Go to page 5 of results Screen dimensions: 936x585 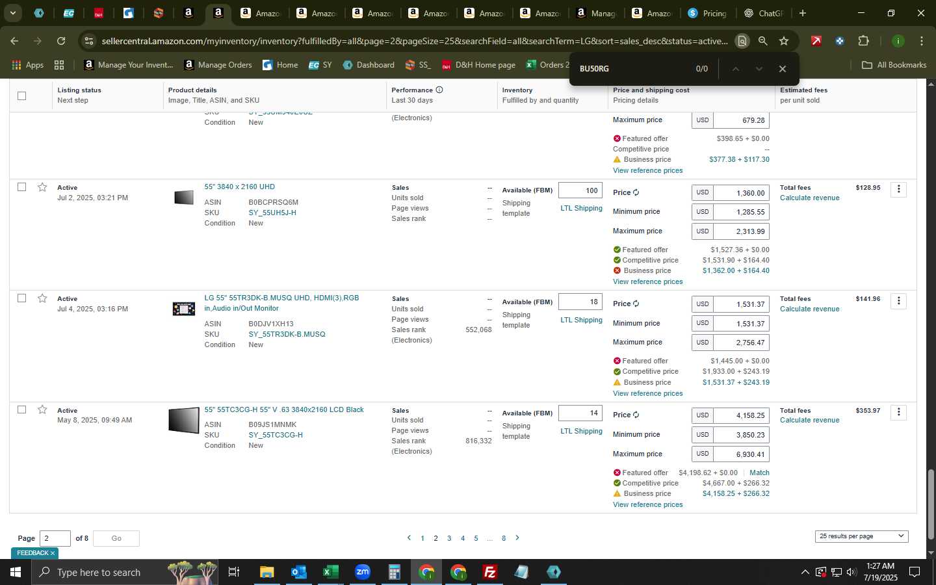coord(476,538)
